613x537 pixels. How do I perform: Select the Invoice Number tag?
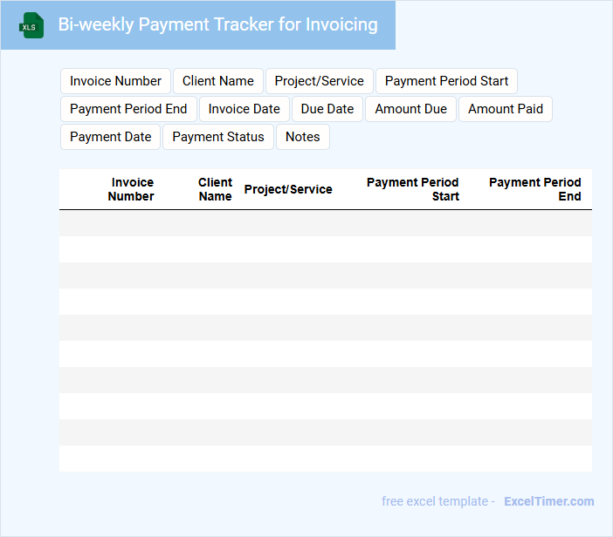[x=115, y=81]
